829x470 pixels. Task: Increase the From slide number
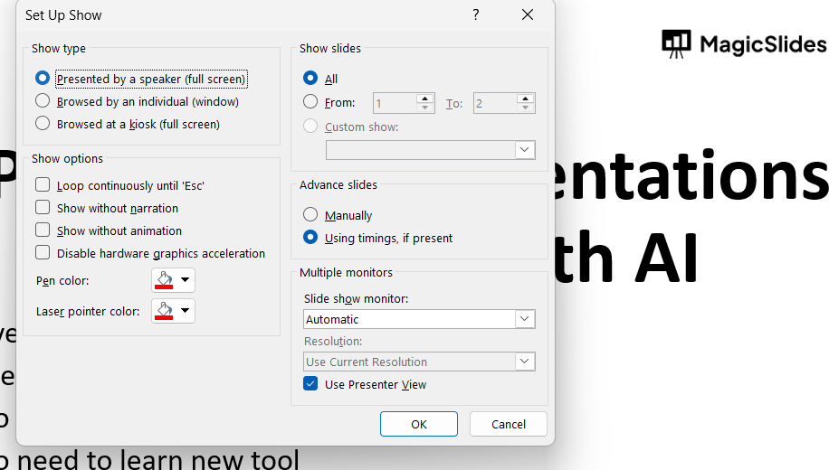[x=425, y=99]
